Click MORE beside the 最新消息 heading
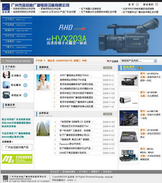 [108, 68]
